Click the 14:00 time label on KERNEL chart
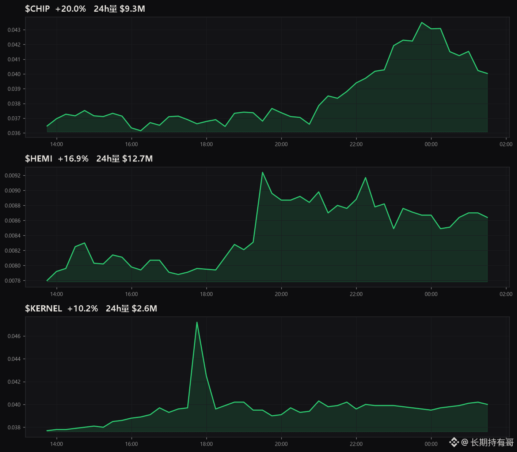 [x=57, y=444]
